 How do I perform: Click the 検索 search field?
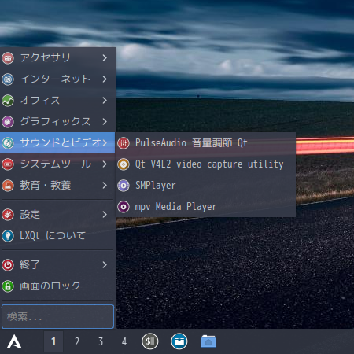[x=57, y=316]
